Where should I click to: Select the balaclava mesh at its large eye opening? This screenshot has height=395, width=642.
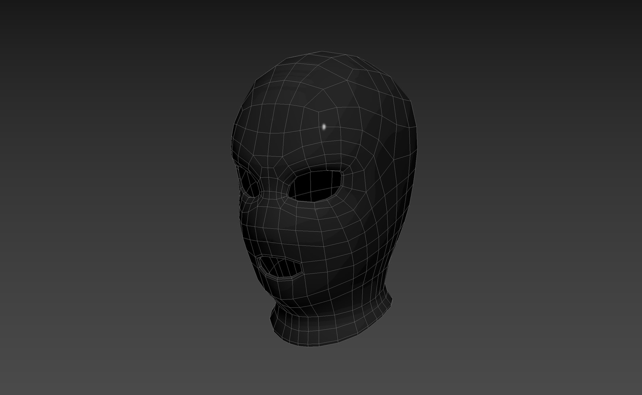tap(316, 186)
